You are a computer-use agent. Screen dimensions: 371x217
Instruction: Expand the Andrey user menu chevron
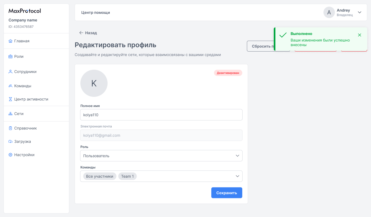360,12
